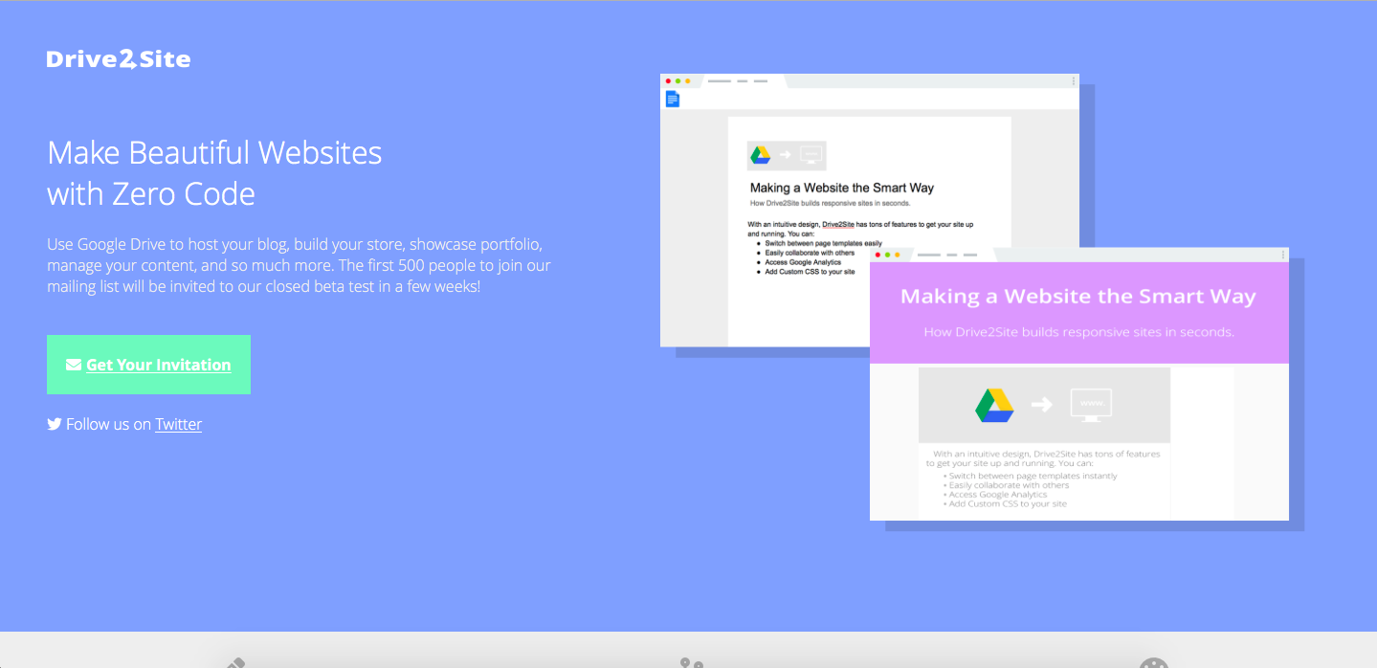The width and height of the screenshot is (1377, 668).
Task: Click the large Google Drive logo in website mockup
Action: click(994, 405)
